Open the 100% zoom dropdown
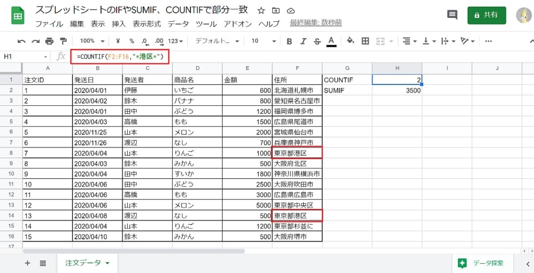The height and width of the screenshot is (273, 534). pos(92,41)
